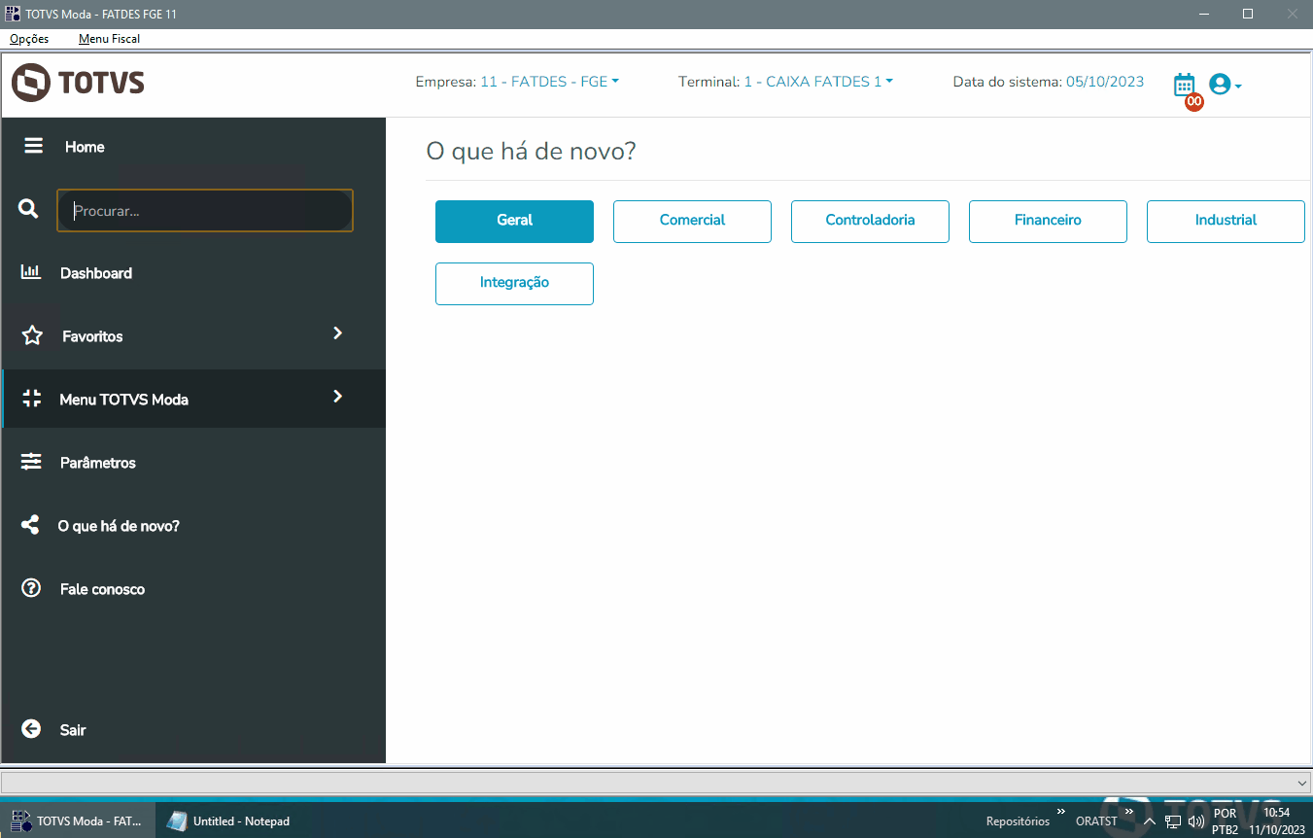Switch to the Industrial tab

click(1226, 221)
